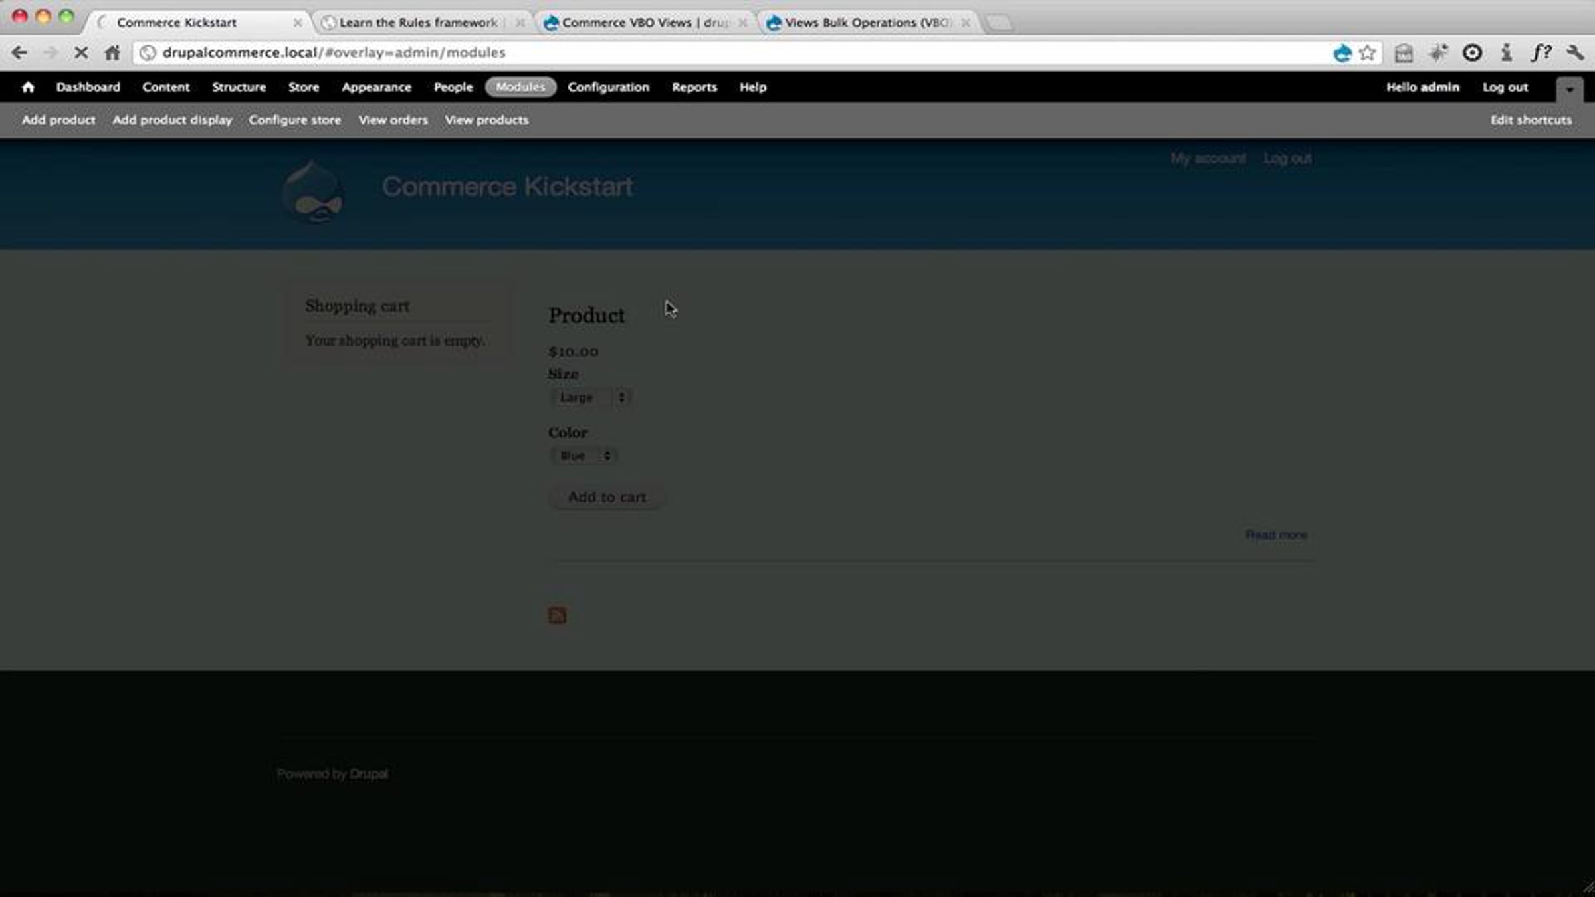The width and height of the screenshot is (1595, 897).
Task: Close the Commerce Kickstart tab
Action: [x=297, y=23]
